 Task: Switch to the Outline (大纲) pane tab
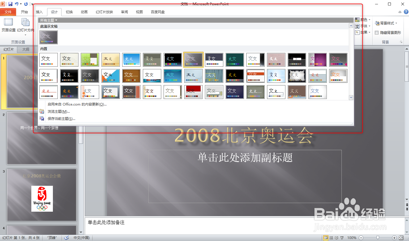click(x=26, y=49)
